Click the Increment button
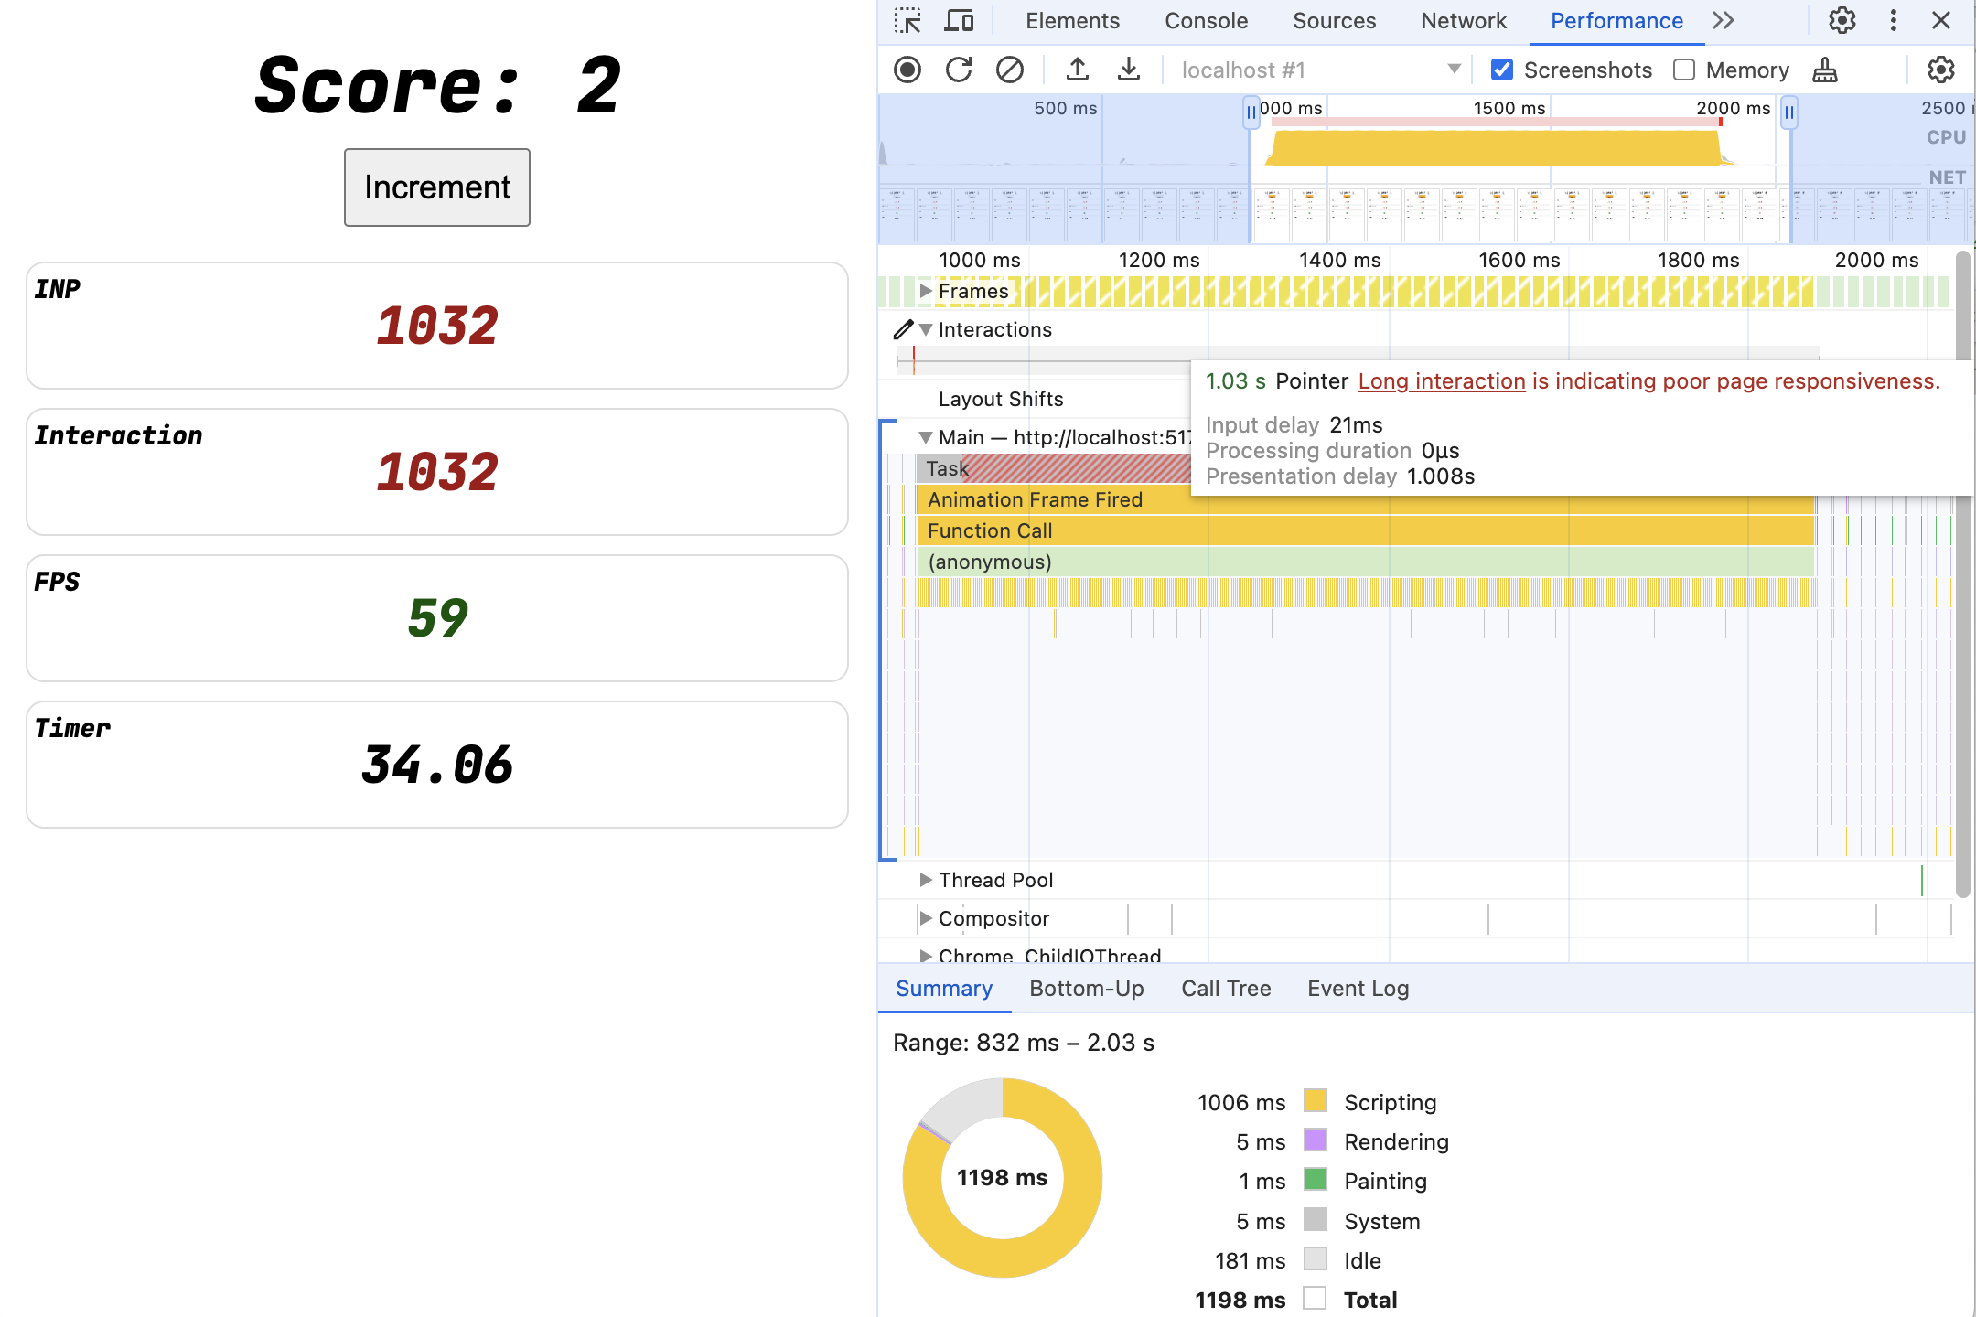Screen dimensions: 1976x1317 pyautogui.click(x=438, y=187)
